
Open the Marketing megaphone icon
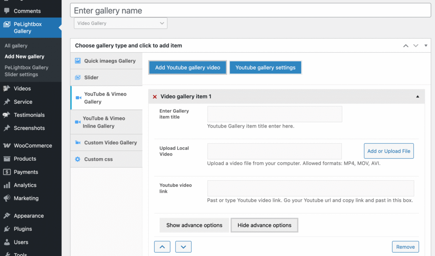coord(8,198)
